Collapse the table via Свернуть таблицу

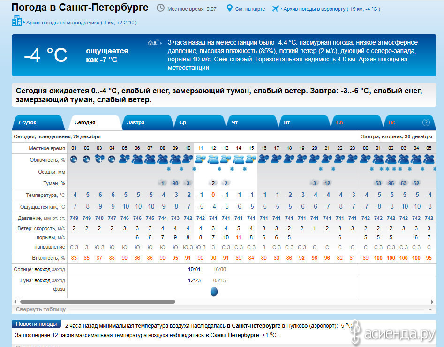[x=41, y=309]
